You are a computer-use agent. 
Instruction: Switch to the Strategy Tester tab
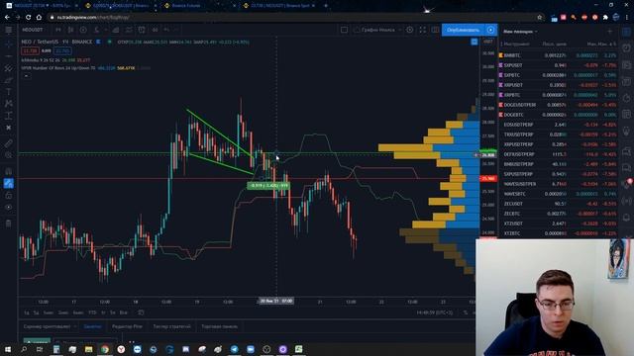click(171, 326)
